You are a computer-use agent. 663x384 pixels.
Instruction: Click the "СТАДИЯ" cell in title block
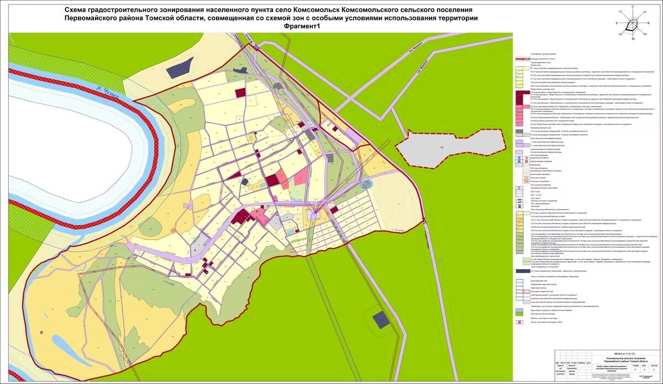click(635, 366)
